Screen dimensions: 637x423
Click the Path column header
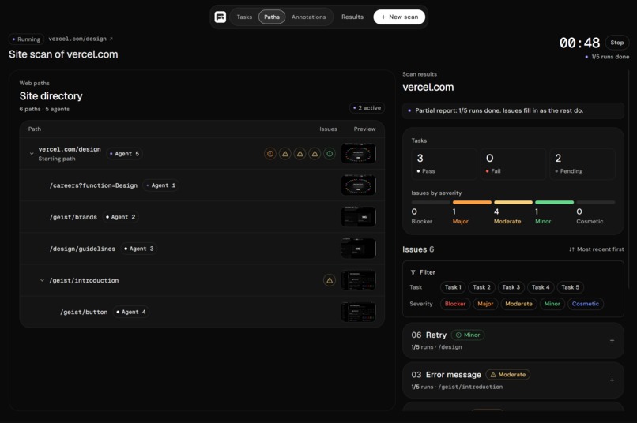35,129
